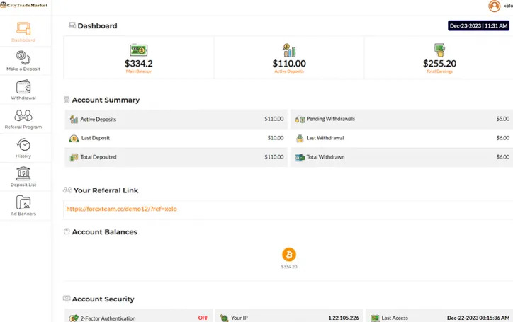The height and width of the screenshot is (322, 513).
Task: Open the Referral Program section
Action: 23,119
